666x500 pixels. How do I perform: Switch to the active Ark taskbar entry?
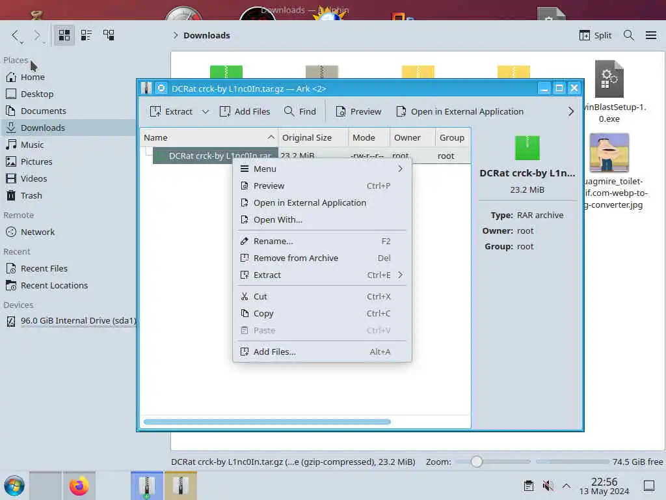point(146,486)
